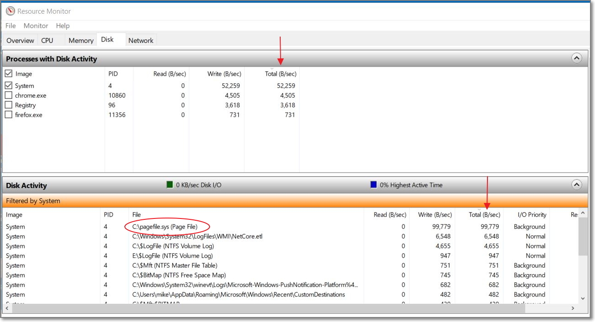This screenshot has height=322, width=595.
Task: Toggle the Image select-all checkbox
Action: 8,73
